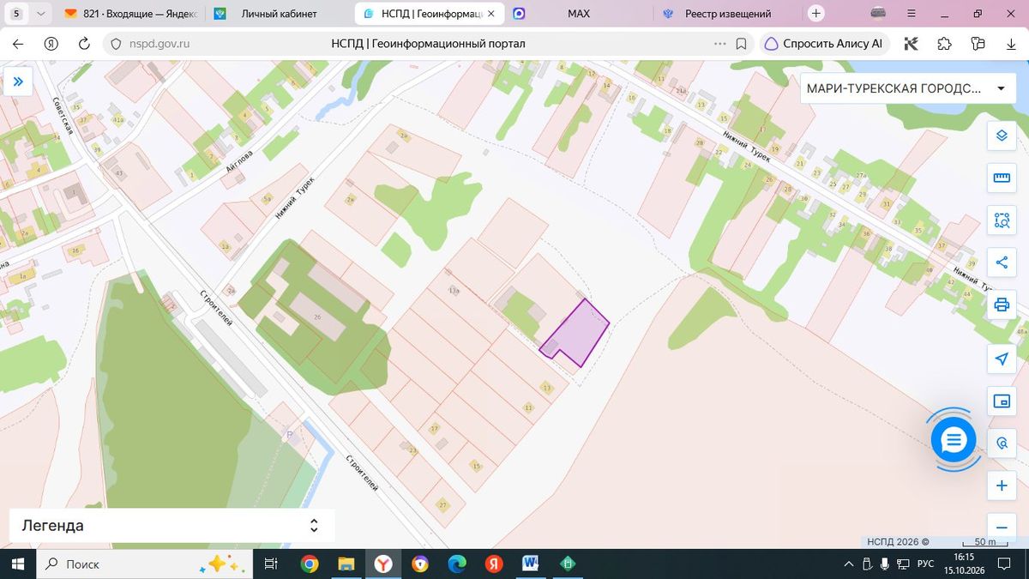Screen dimensions: 1029x579
Task: Zoom out with the minus button
Action: [1001, 527]
